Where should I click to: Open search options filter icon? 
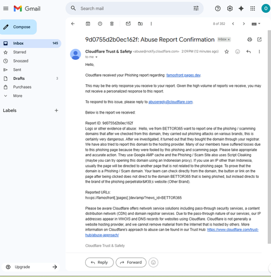196,8
